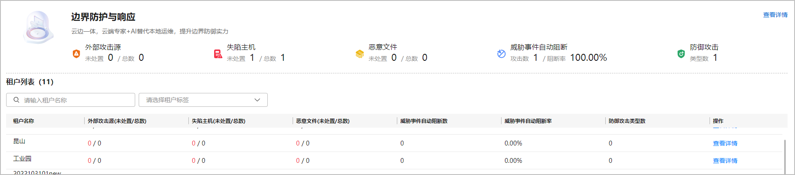Click the vertical scrollbar of tenant table
The image size is (795, 175).
(x=785, y=156)
